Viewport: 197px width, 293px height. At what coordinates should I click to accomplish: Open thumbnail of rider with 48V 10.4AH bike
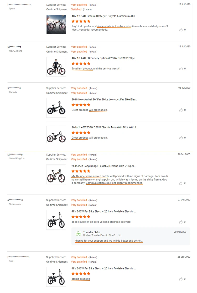[56, 67]
